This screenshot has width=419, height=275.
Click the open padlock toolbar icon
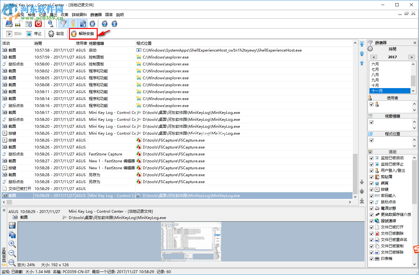18,24
